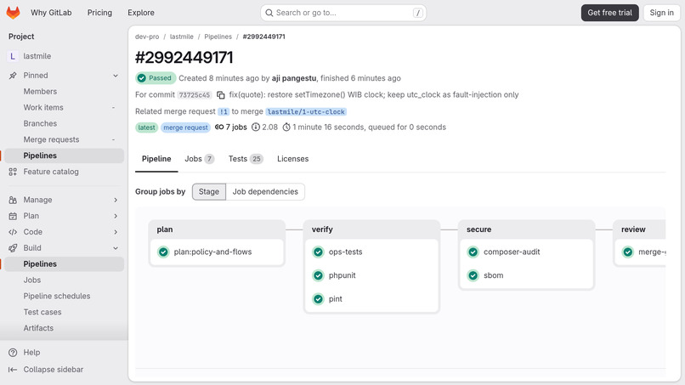Open Feature catalog in sidebar
685x385 pixels.
[65, 172]
